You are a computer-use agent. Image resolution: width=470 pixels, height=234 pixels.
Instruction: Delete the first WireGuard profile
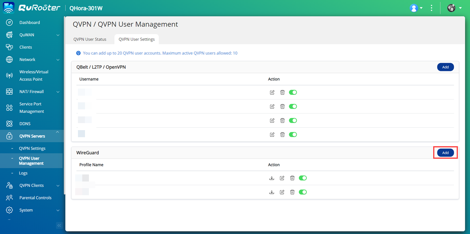click(x=292, y=178)
